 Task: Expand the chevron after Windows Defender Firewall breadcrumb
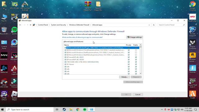click(91, 25)
